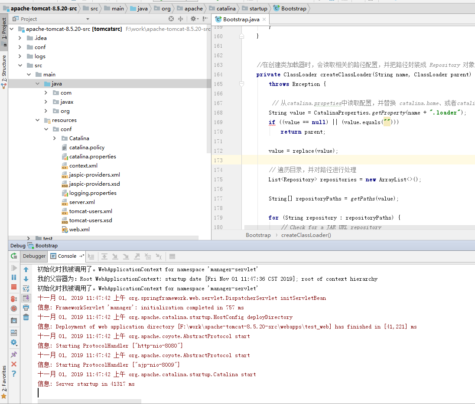
Task: Open Project panel settings gear
Action: click(x=194, y=19)
